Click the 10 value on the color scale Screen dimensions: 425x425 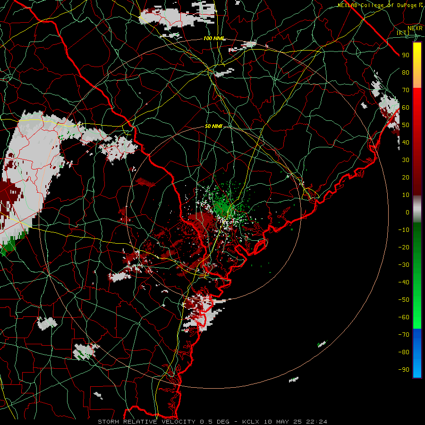pos(406,195)
